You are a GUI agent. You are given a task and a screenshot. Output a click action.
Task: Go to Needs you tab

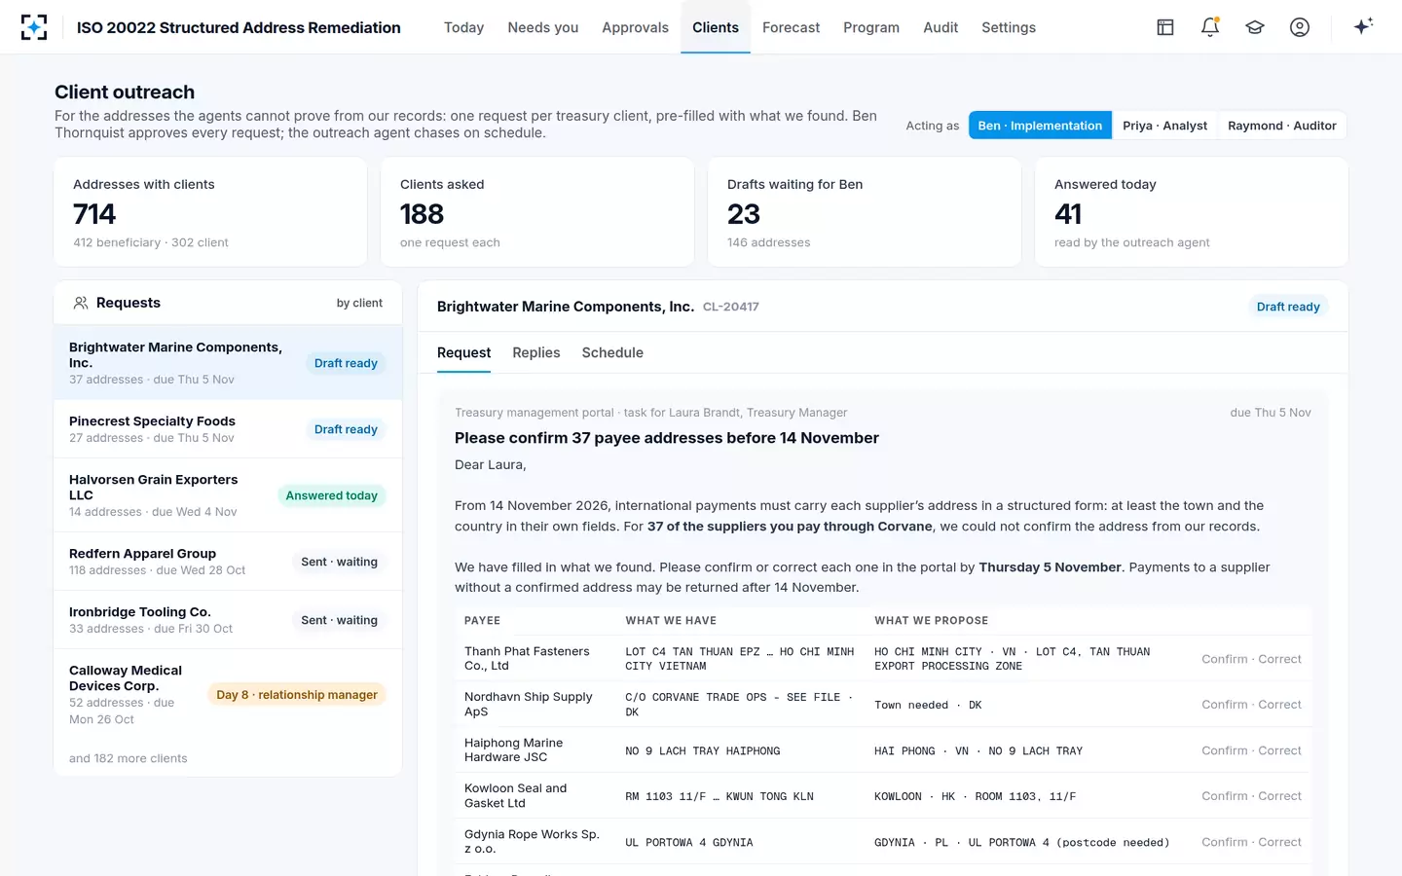pyautogui.click(x=543, y=27)
